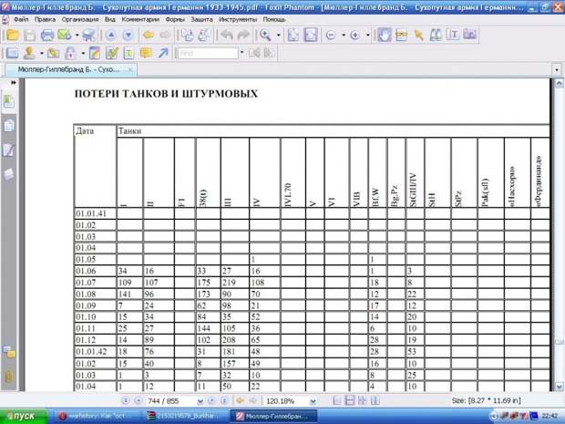
Task: Click inside the Find search field
Action: (208, 54)
